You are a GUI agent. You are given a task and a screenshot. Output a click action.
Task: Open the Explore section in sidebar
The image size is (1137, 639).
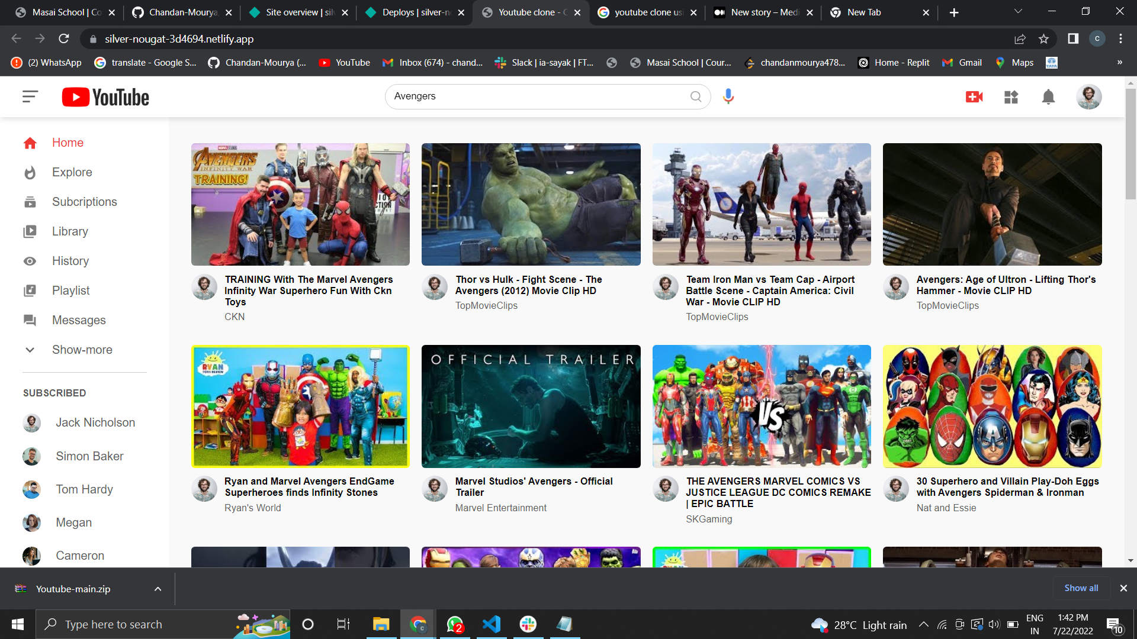point(72,172)
